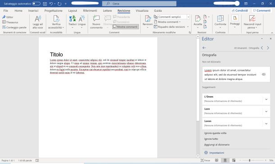Open the undo history dropdown arrow
The height and width of the screenshot is (164, 275).
(55, 4)
